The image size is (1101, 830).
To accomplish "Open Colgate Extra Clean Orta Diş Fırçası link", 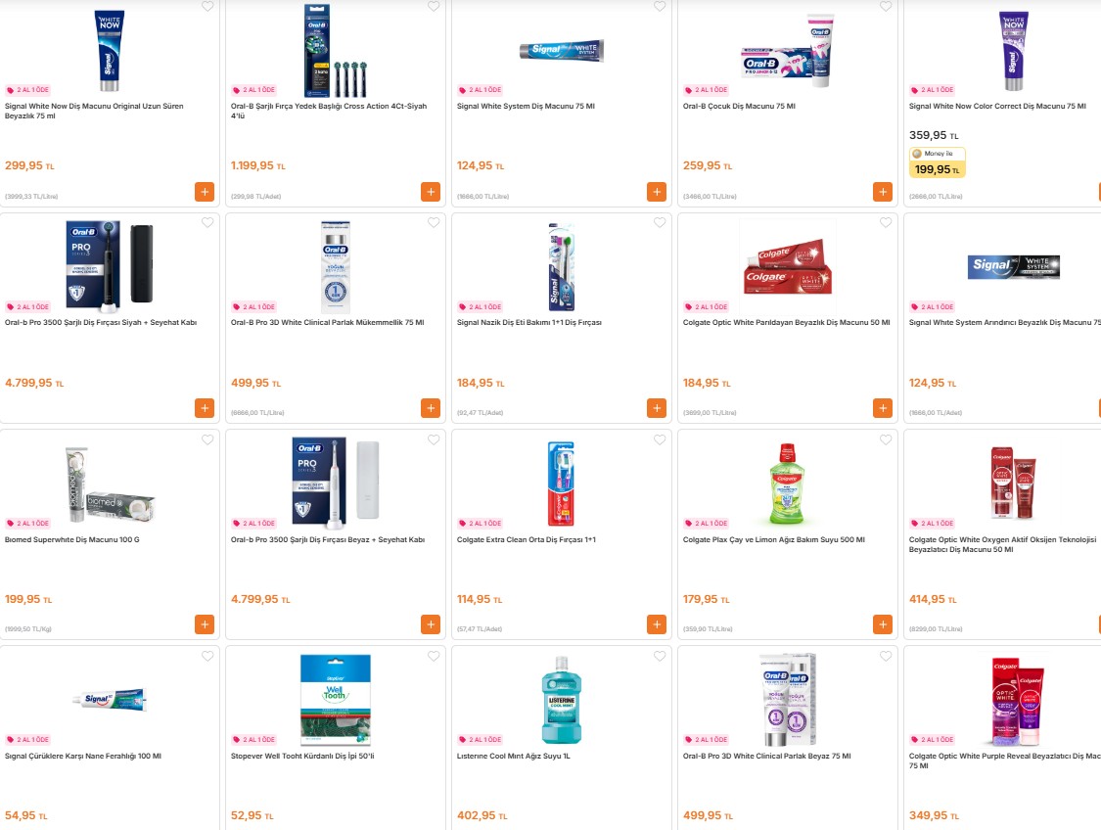I will pyautogui.click(x=526, y=540).
